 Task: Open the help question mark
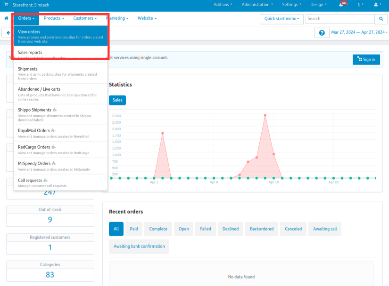(x=322, y=32)
